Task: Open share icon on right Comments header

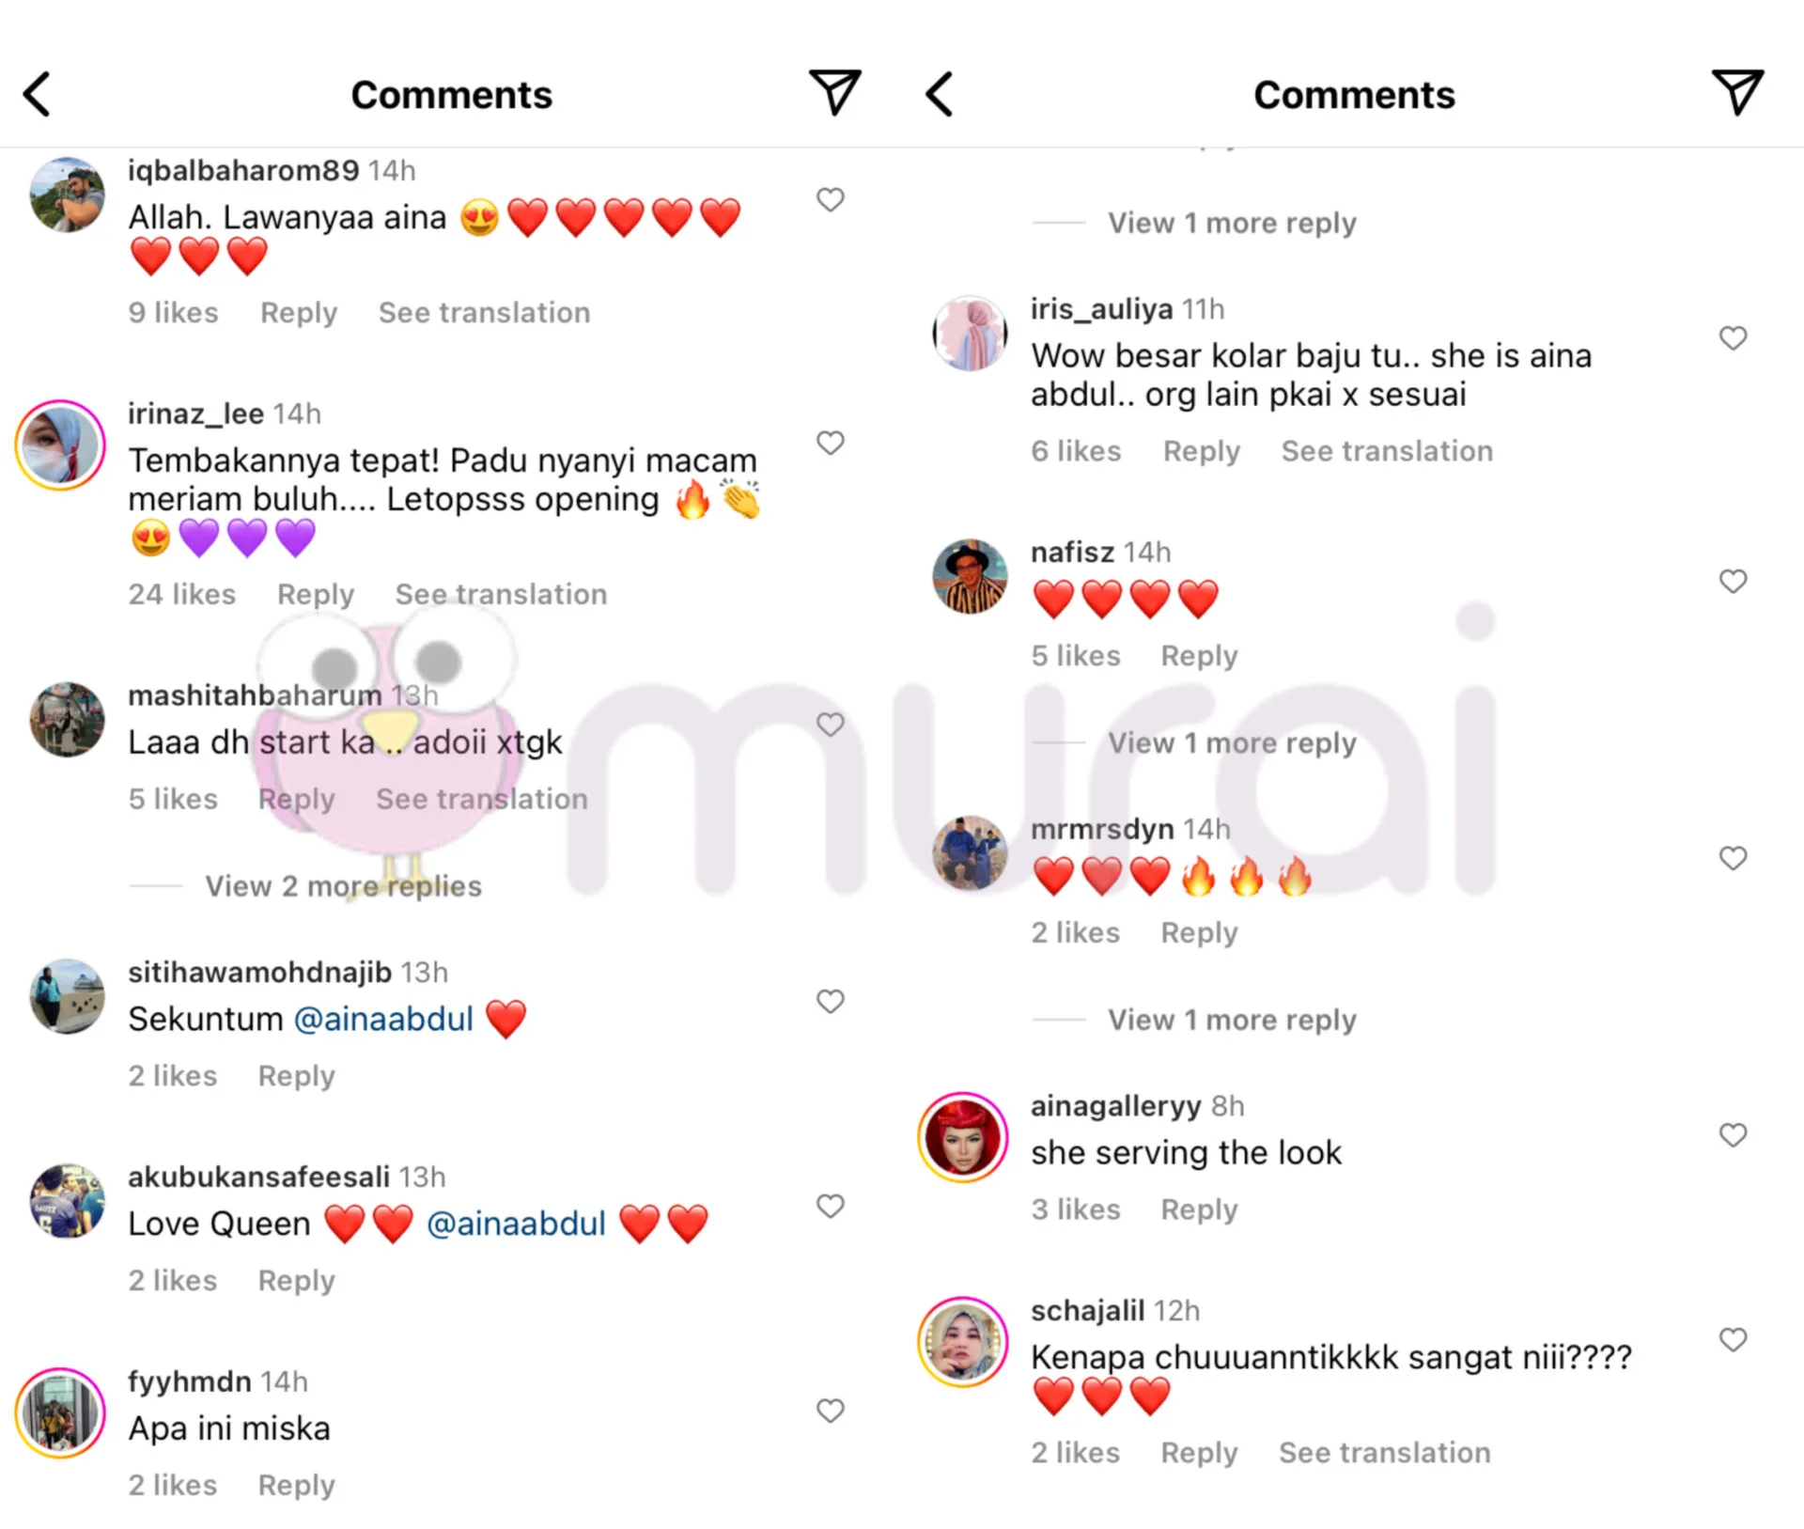Action: pyautogui.click(x=1736, y=92)
